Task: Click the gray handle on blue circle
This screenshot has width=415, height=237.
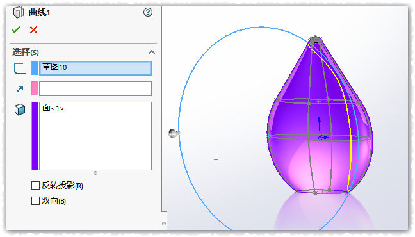Action: [x=174, y=133]
